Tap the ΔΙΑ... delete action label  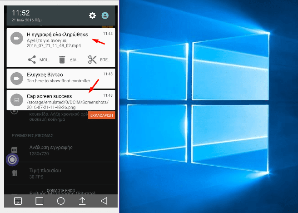coord(74,60)
